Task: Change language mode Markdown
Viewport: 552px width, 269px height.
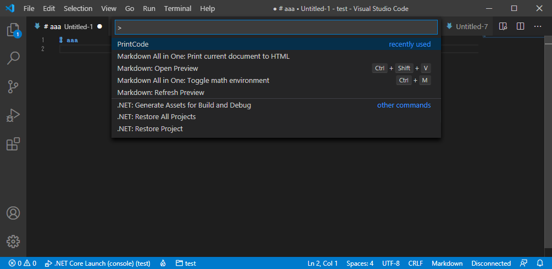Action: click(x=447, y=263)
